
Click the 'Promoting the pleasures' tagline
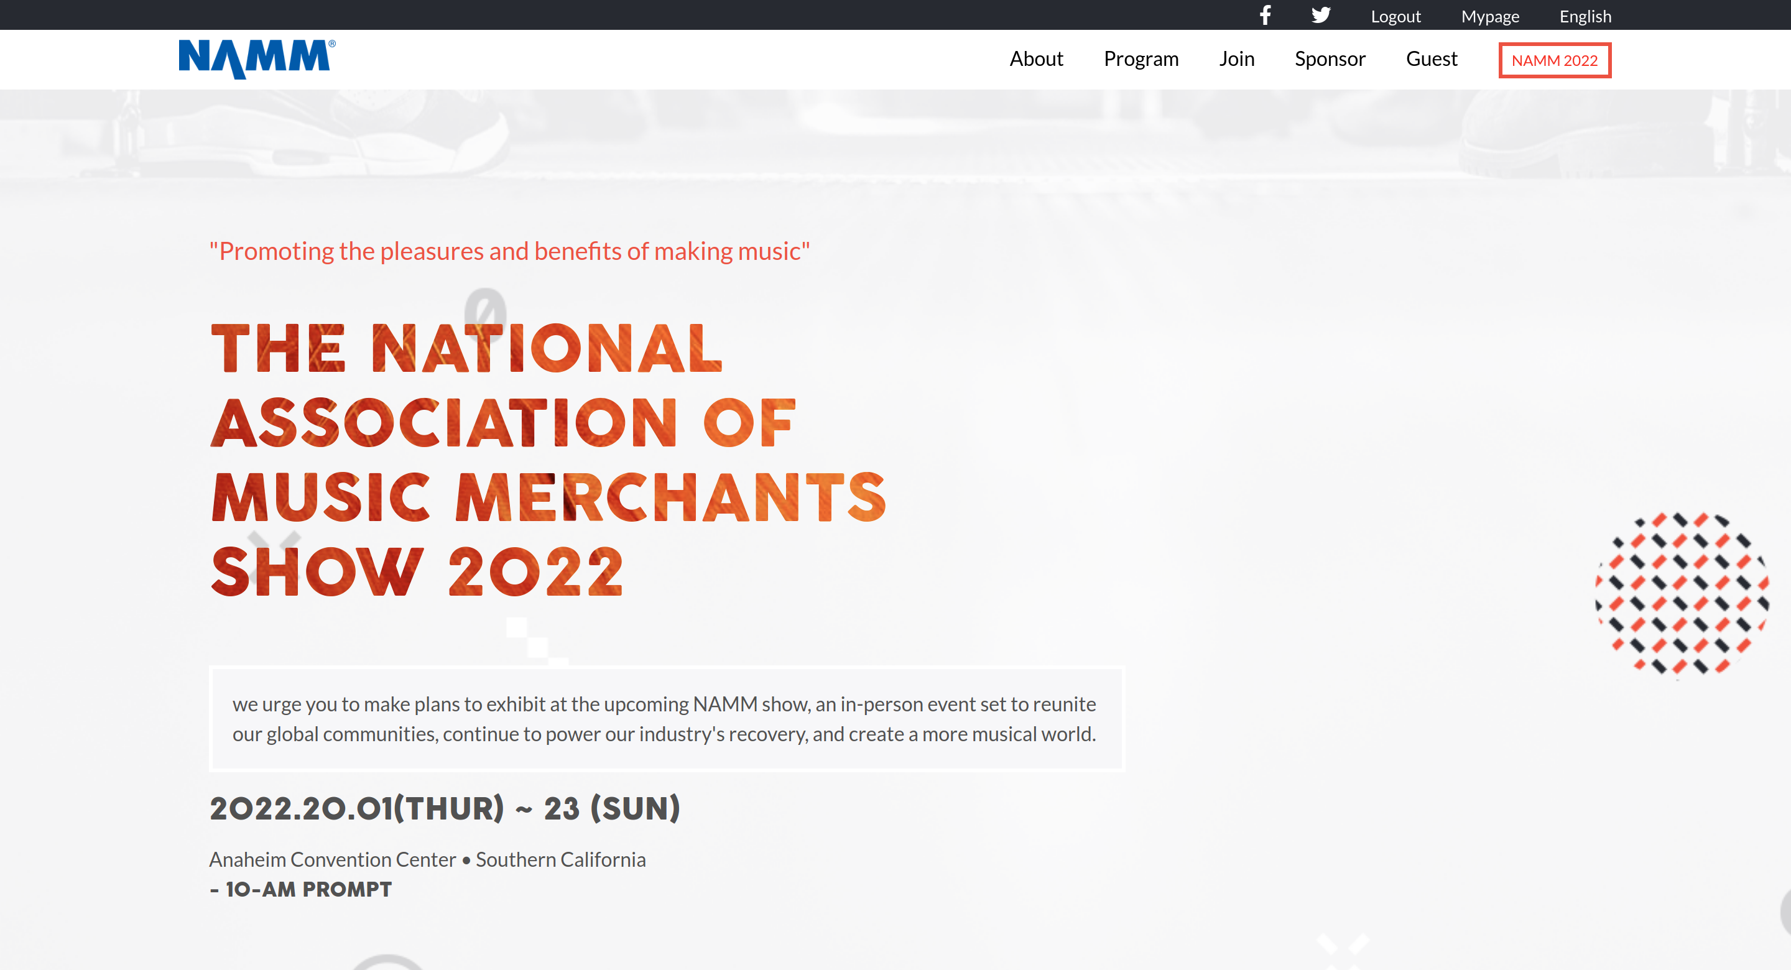point(510,251)
